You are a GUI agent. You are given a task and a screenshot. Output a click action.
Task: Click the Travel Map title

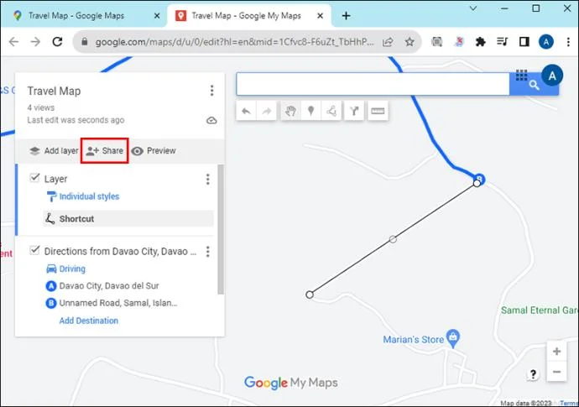pyautogui.click(x=54, y=91)
